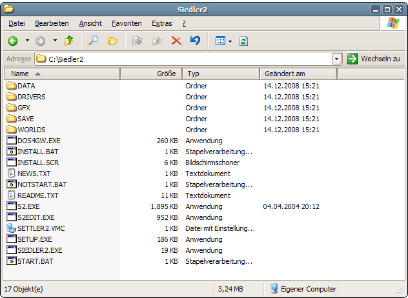The image size is (408, 298).
Task: Click the Views toolbar icon
Action: [220, 41]
